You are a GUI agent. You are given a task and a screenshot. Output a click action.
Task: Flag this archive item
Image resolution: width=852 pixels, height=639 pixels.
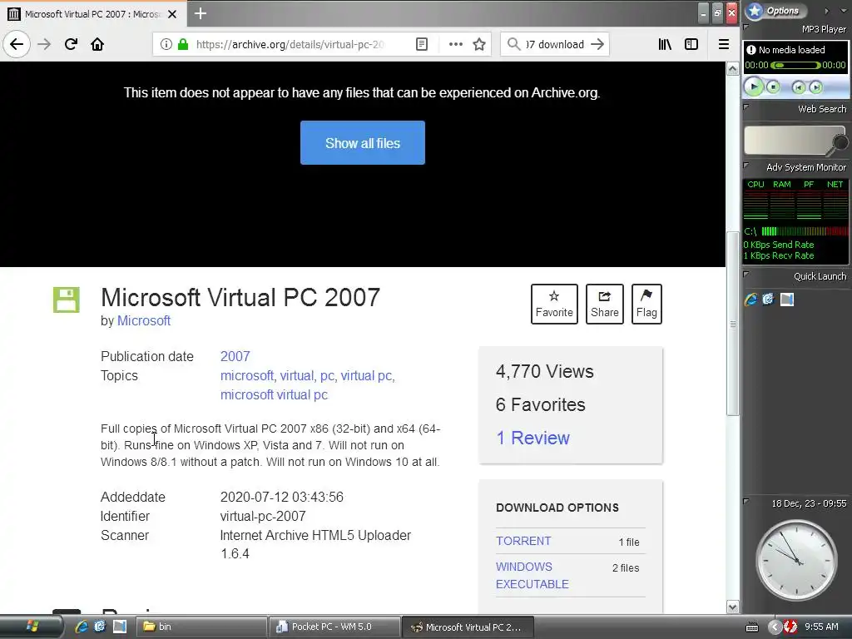tap(646, 305)
